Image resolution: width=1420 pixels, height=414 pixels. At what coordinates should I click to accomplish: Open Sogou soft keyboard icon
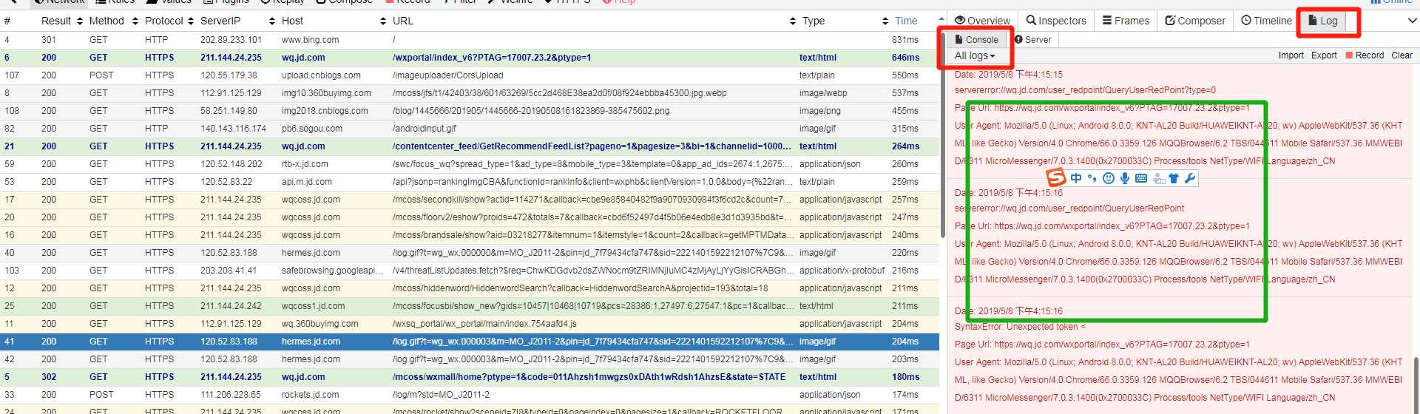coord(1140,178)
